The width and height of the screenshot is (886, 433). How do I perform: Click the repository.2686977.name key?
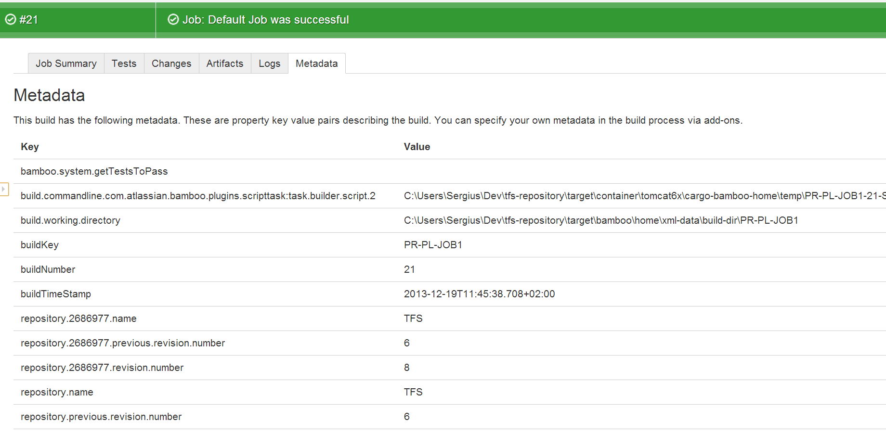point(78,318)
